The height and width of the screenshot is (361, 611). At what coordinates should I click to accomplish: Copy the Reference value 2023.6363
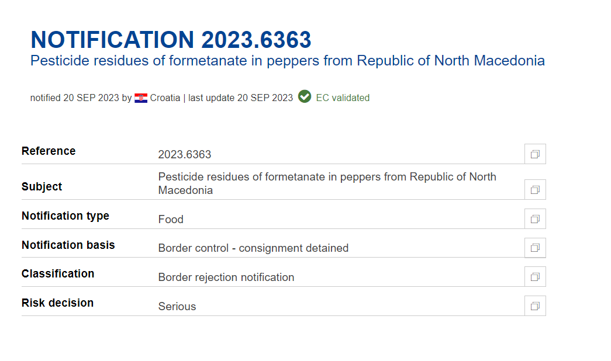(535, 154)
